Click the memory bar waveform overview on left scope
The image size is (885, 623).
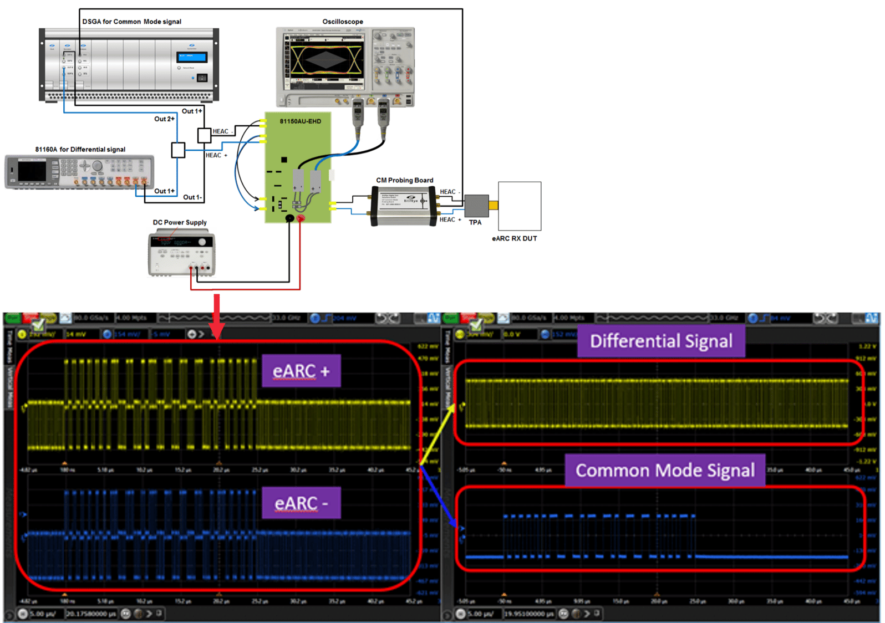click(x=213, y=318)
